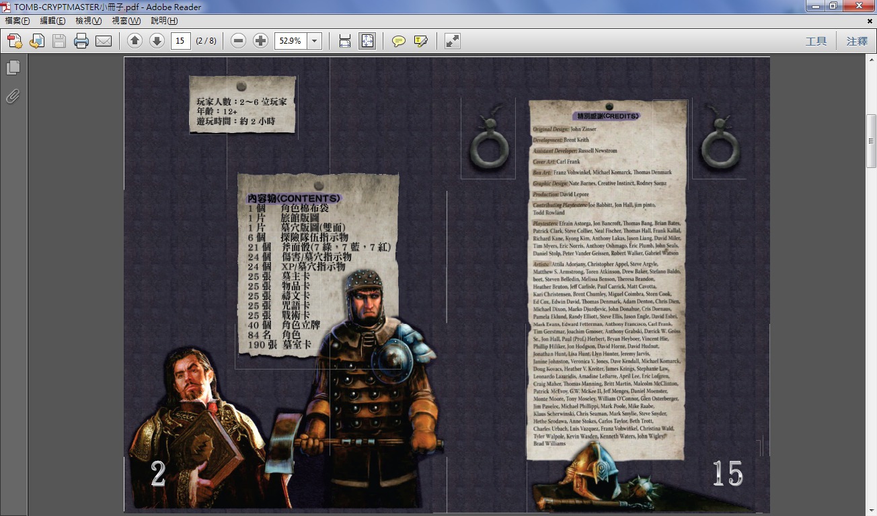Click the line 6 個 探險隊伍指示物
Viewport: 877px width, 516px height.
pos(298,238)
